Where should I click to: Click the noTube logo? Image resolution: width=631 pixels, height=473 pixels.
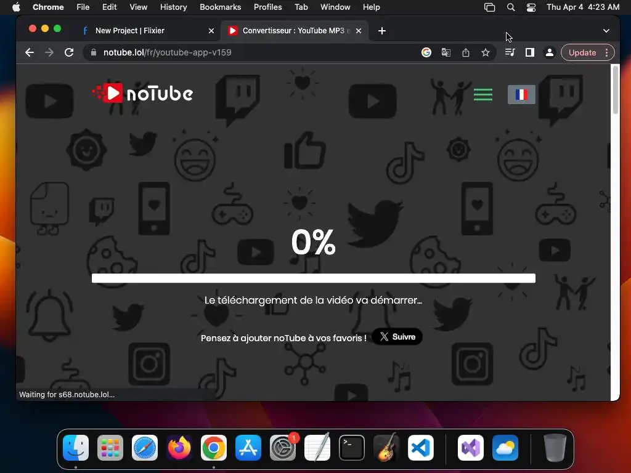click(142, 94)
